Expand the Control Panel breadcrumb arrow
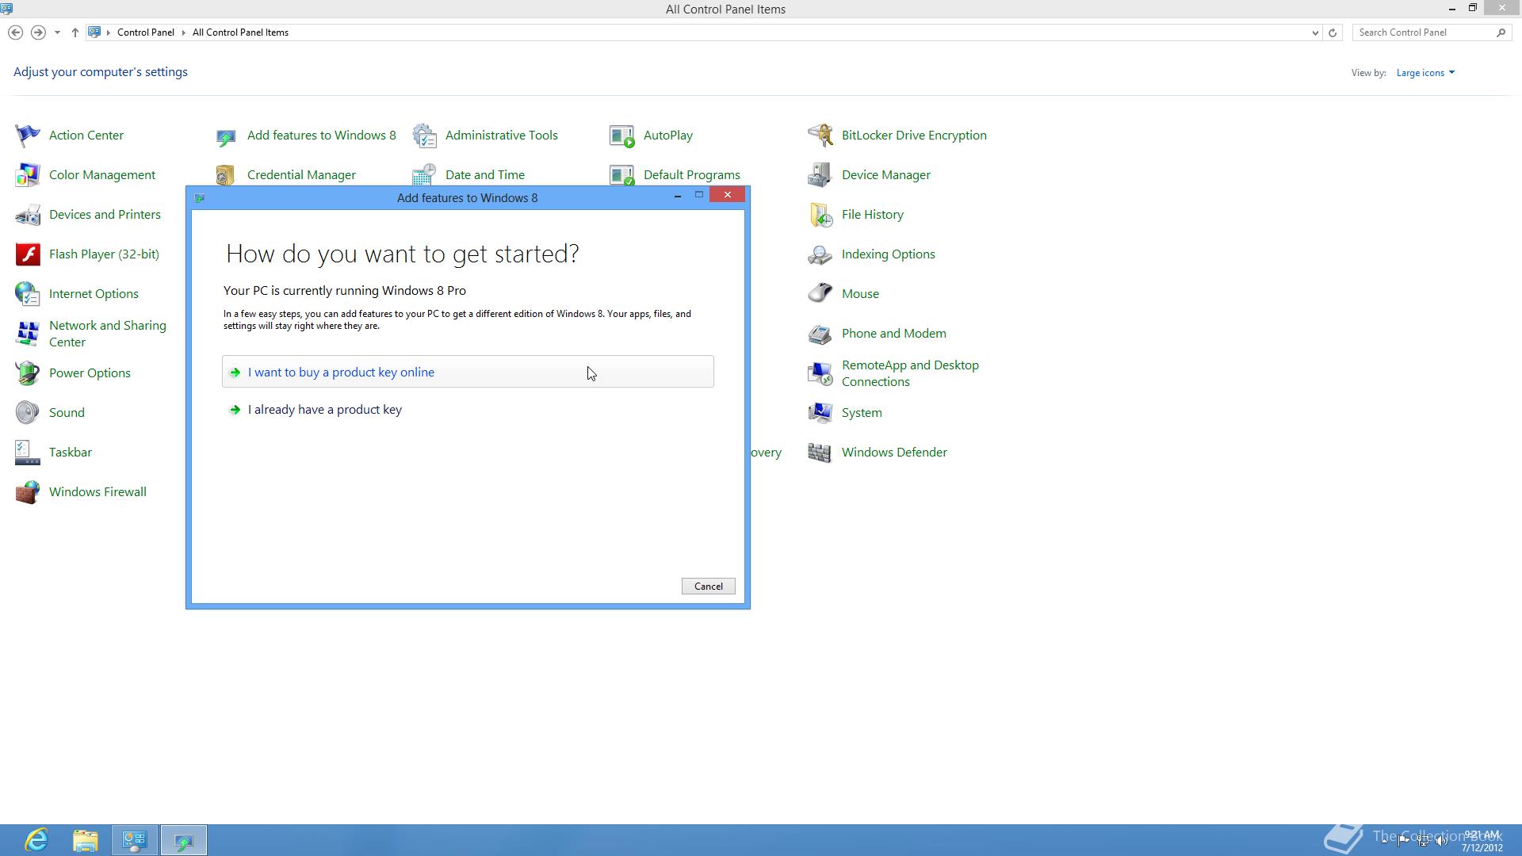 pyautogui.click(x=183, y=32)
